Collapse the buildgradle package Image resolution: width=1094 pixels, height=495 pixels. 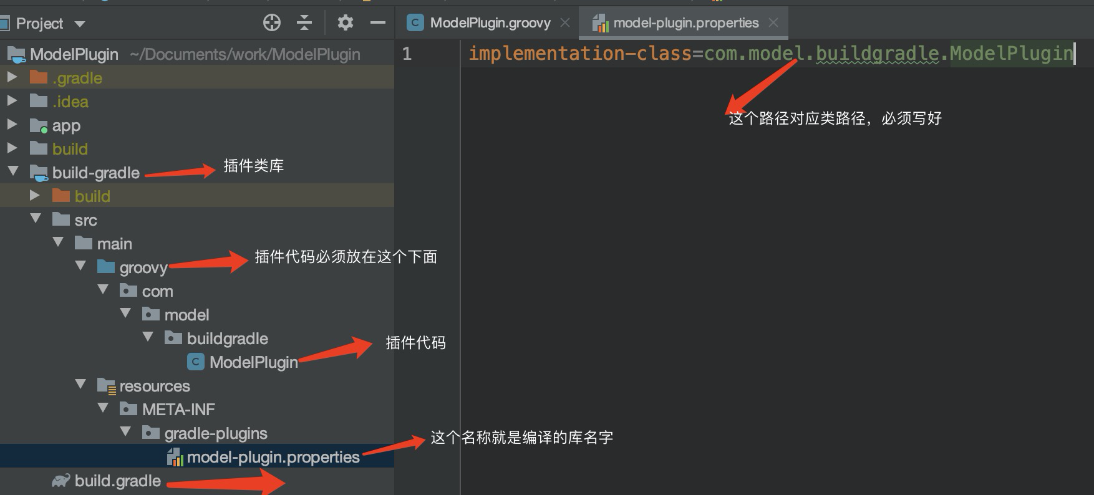[148, 337]
